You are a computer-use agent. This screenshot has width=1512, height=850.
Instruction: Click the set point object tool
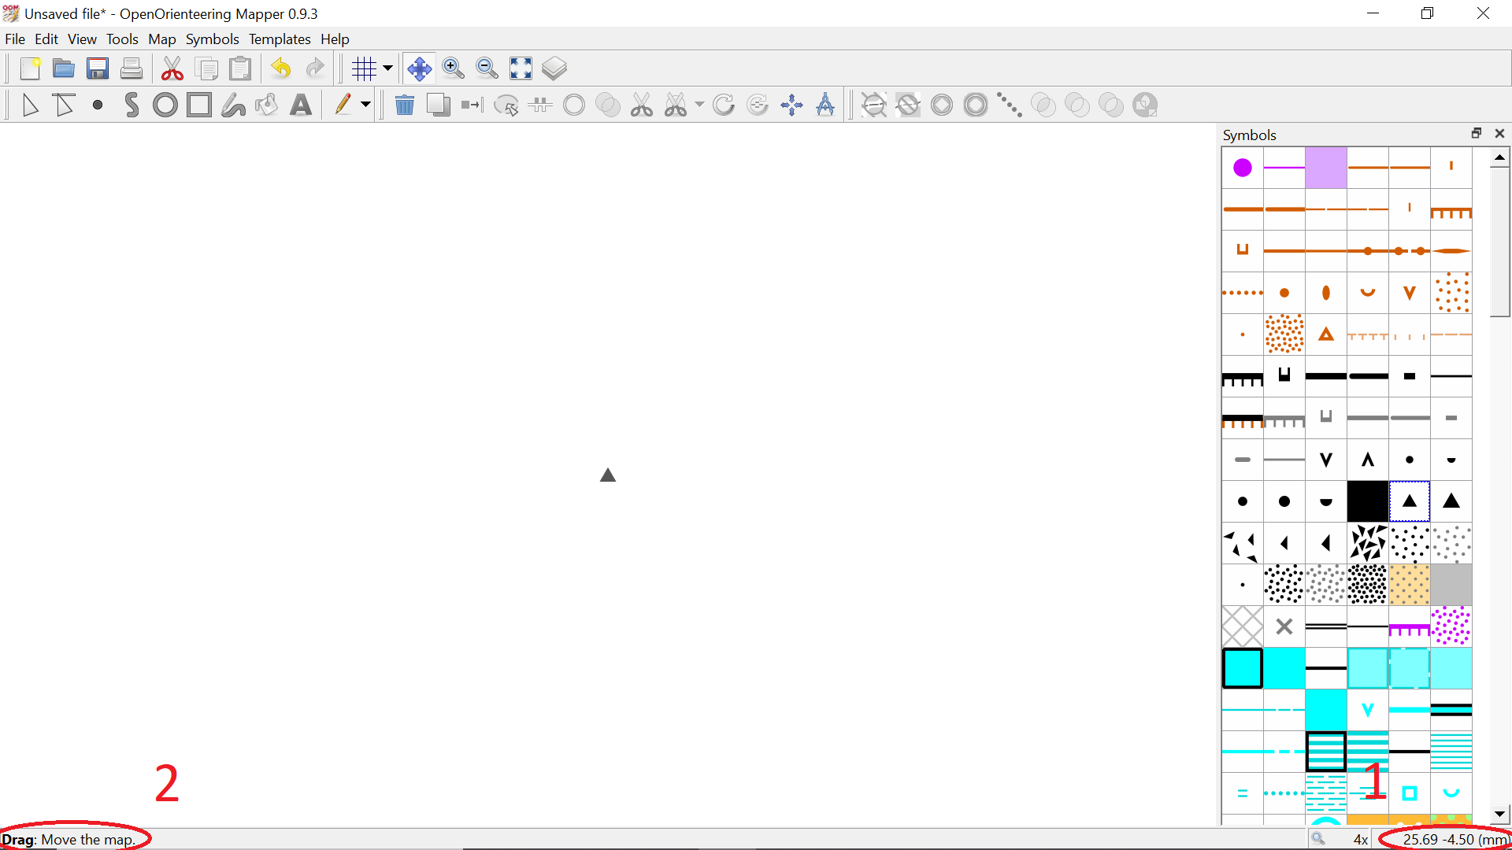pyautogui.click(x=98, y=105)
